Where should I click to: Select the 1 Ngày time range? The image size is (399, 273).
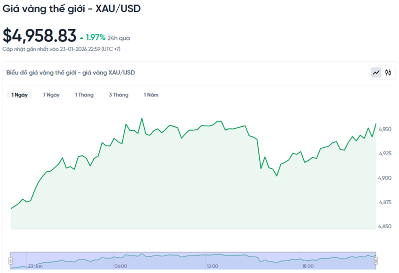(x=19, y=95)
